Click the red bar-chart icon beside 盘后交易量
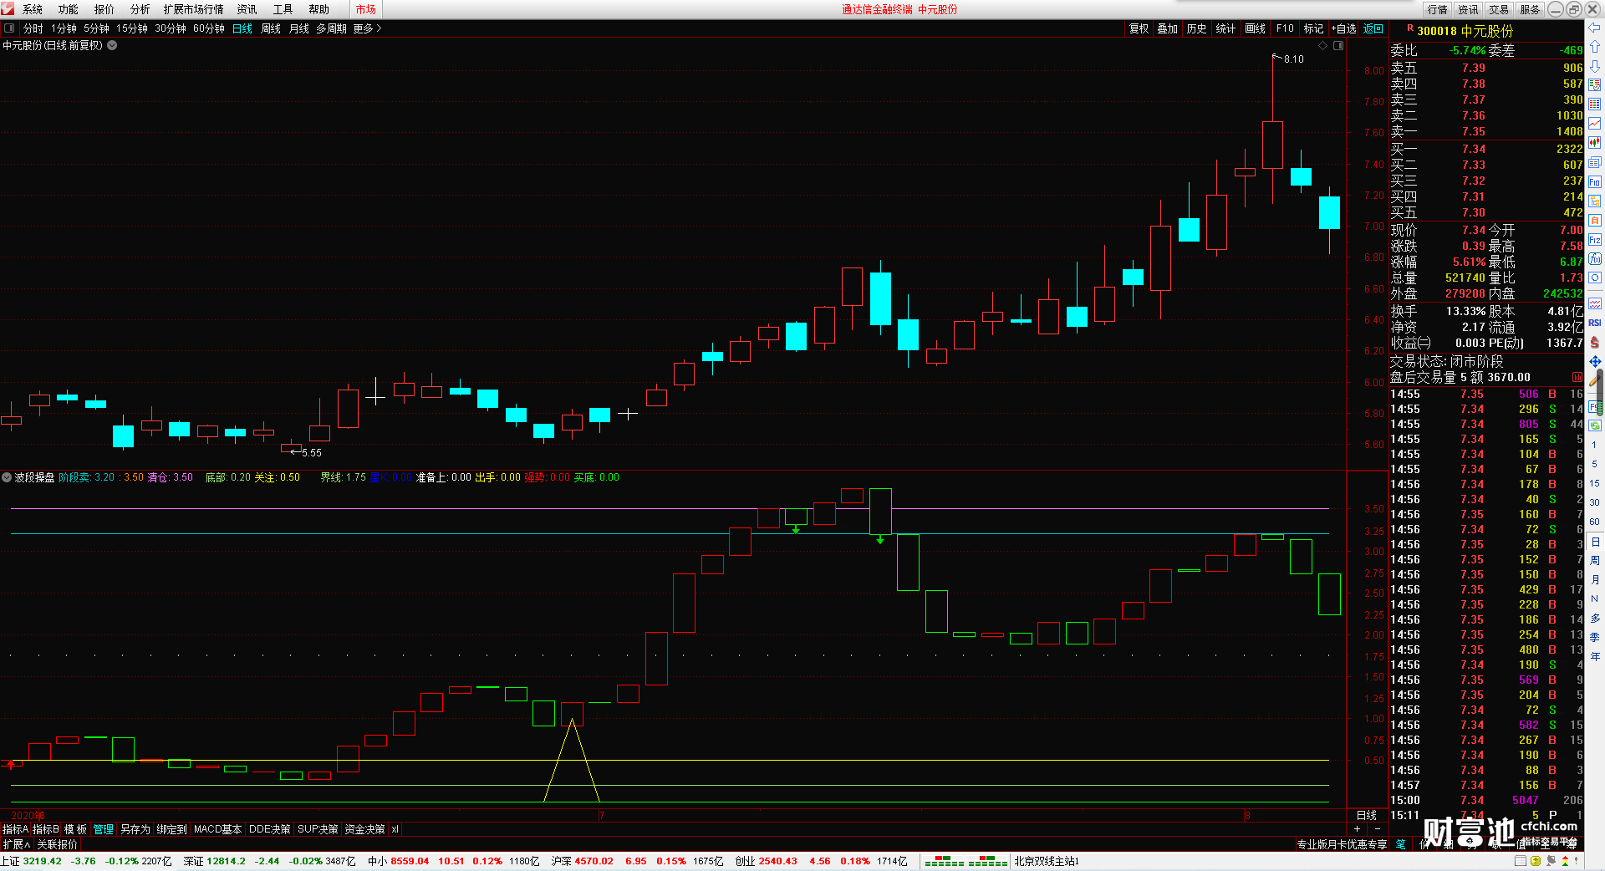 pyautogui.click(x=1577, y=378)
